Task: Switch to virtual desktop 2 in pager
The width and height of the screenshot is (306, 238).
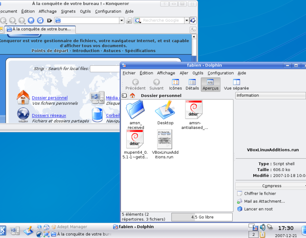Action: (254, 235)
